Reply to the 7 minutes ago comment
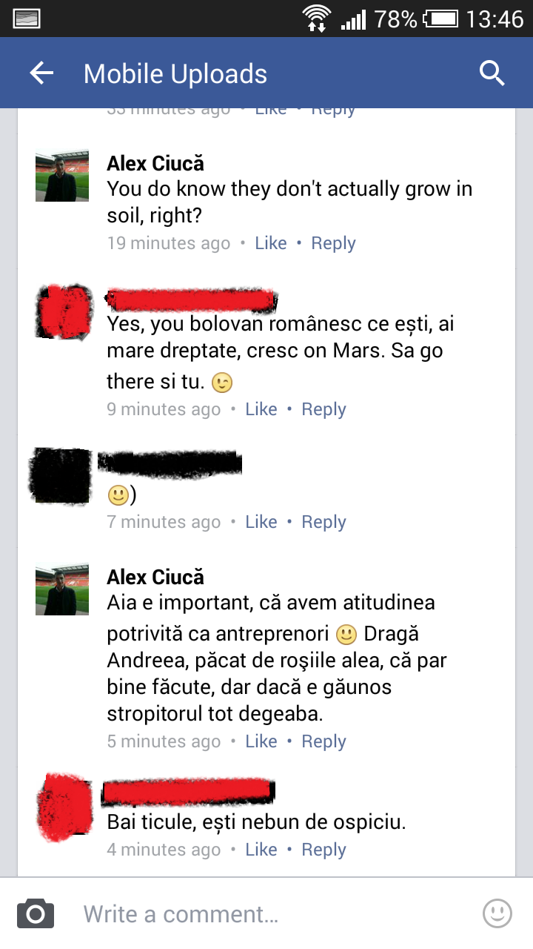 (x=324, y=522)
